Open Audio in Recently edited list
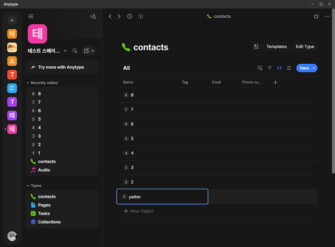Screen dimensions: 335x247 click(62, 170)
